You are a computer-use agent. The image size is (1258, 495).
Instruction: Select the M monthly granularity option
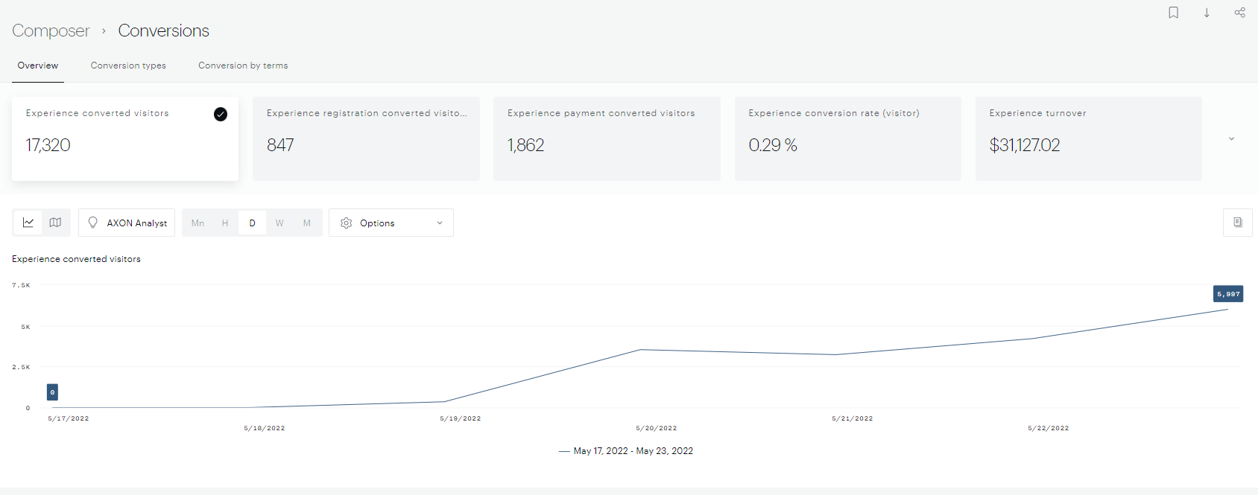(307, 223)
